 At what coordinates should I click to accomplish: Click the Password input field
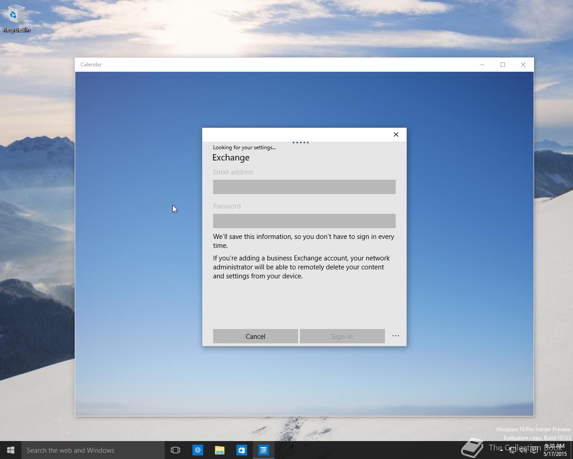coord(304,221)
